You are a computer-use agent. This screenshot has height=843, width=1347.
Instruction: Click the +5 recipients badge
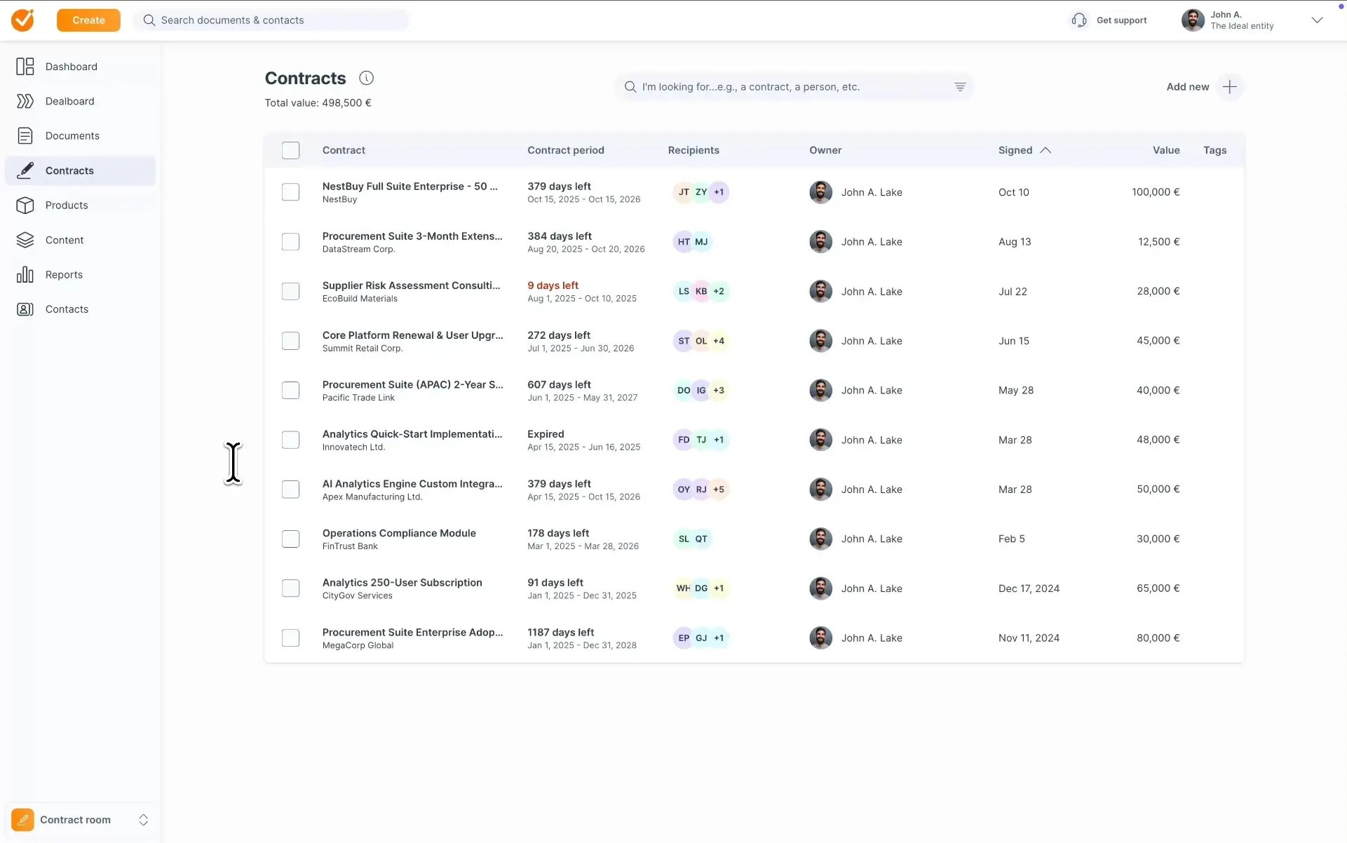click(719, 490)
